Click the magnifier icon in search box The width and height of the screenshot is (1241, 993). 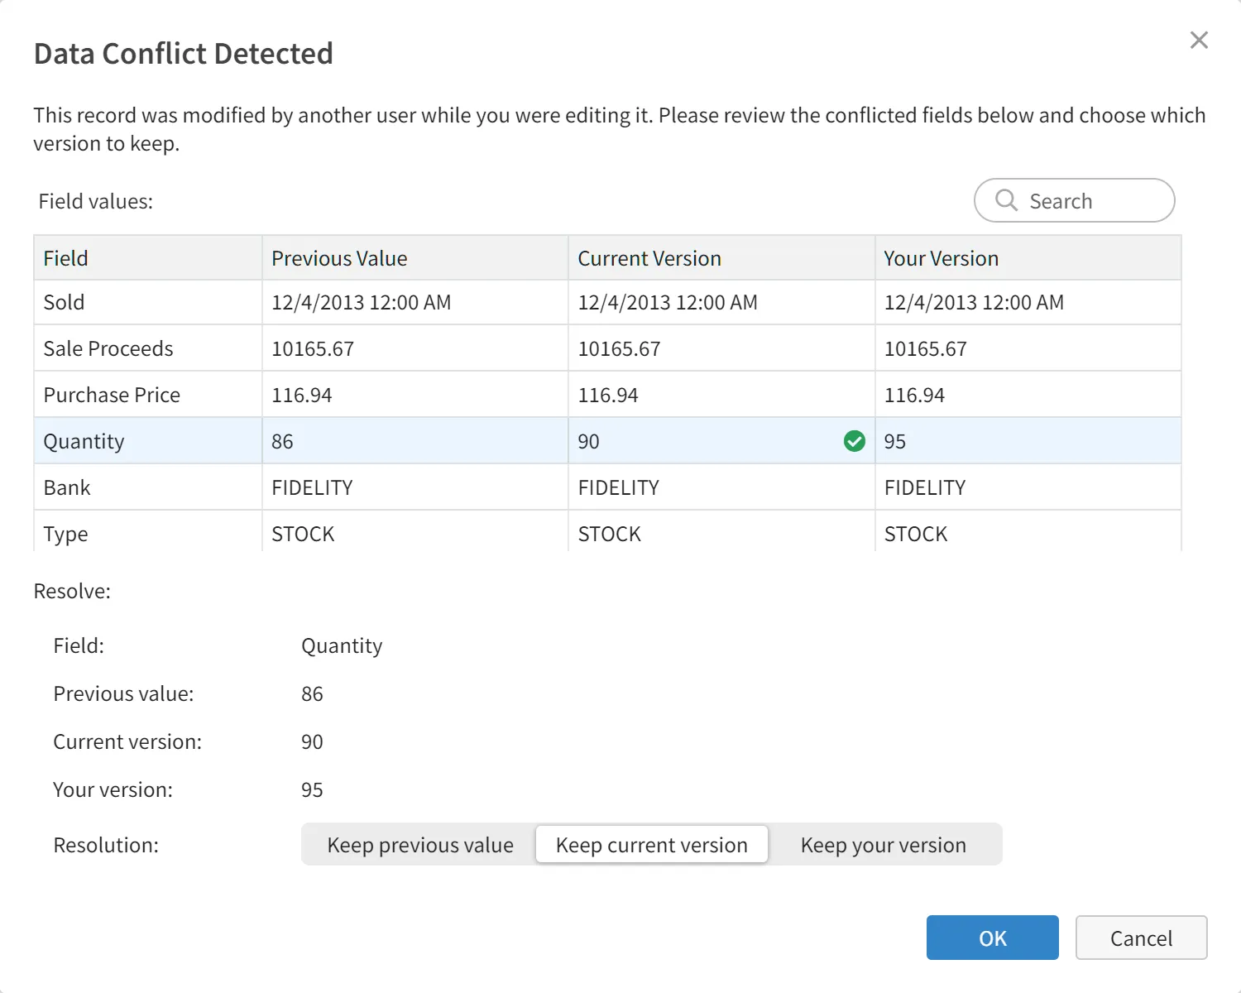pyautogui.click(x=1006, y=200)
